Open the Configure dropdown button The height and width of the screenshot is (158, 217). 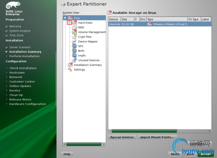tap(200, 144)
